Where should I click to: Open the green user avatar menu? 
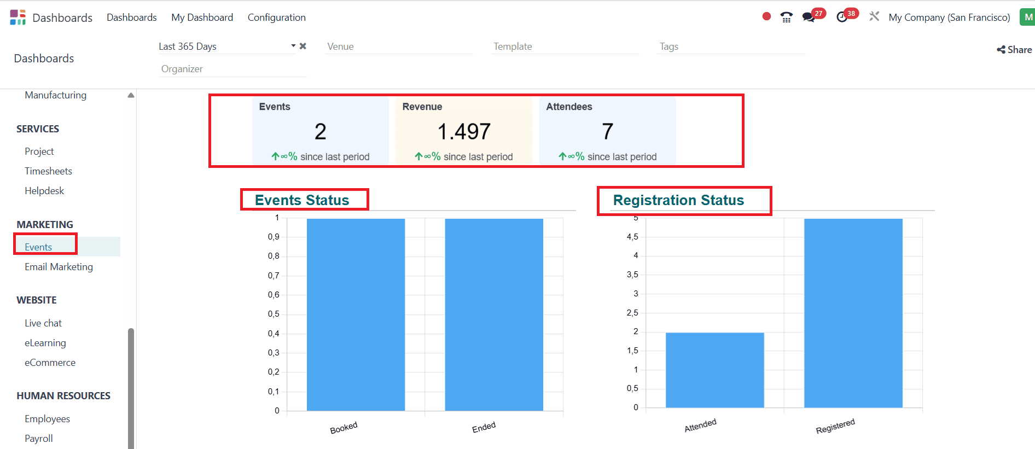click(x=1027, y=17)
